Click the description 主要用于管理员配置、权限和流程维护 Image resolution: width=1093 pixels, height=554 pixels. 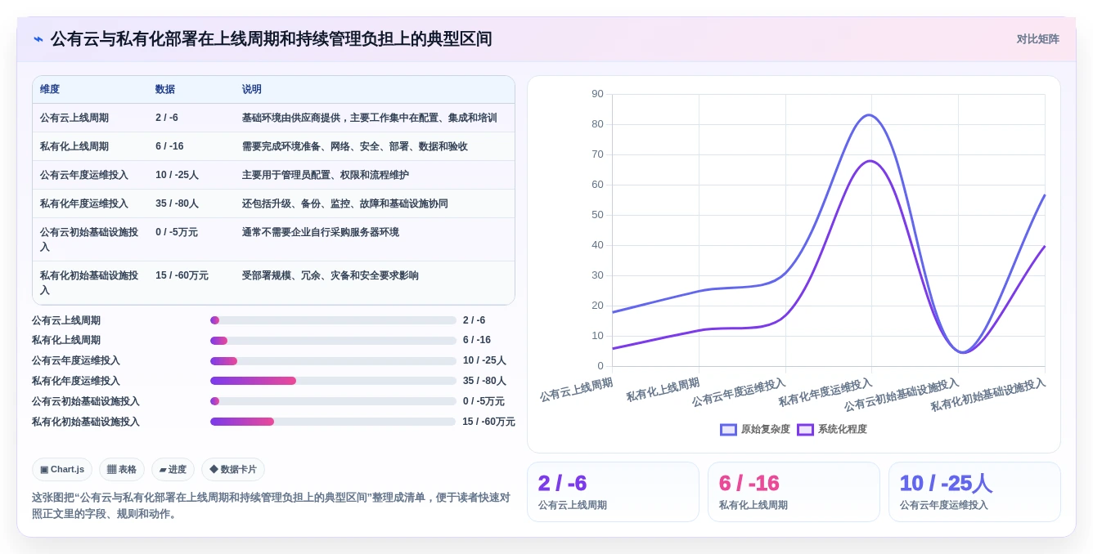(326, 175)
